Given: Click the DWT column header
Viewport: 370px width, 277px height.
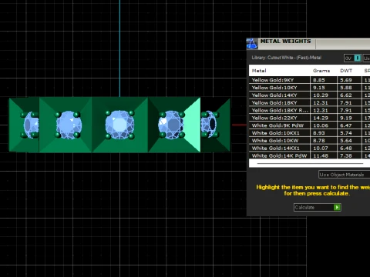Looking at the screenshot, I should (346, 71).
